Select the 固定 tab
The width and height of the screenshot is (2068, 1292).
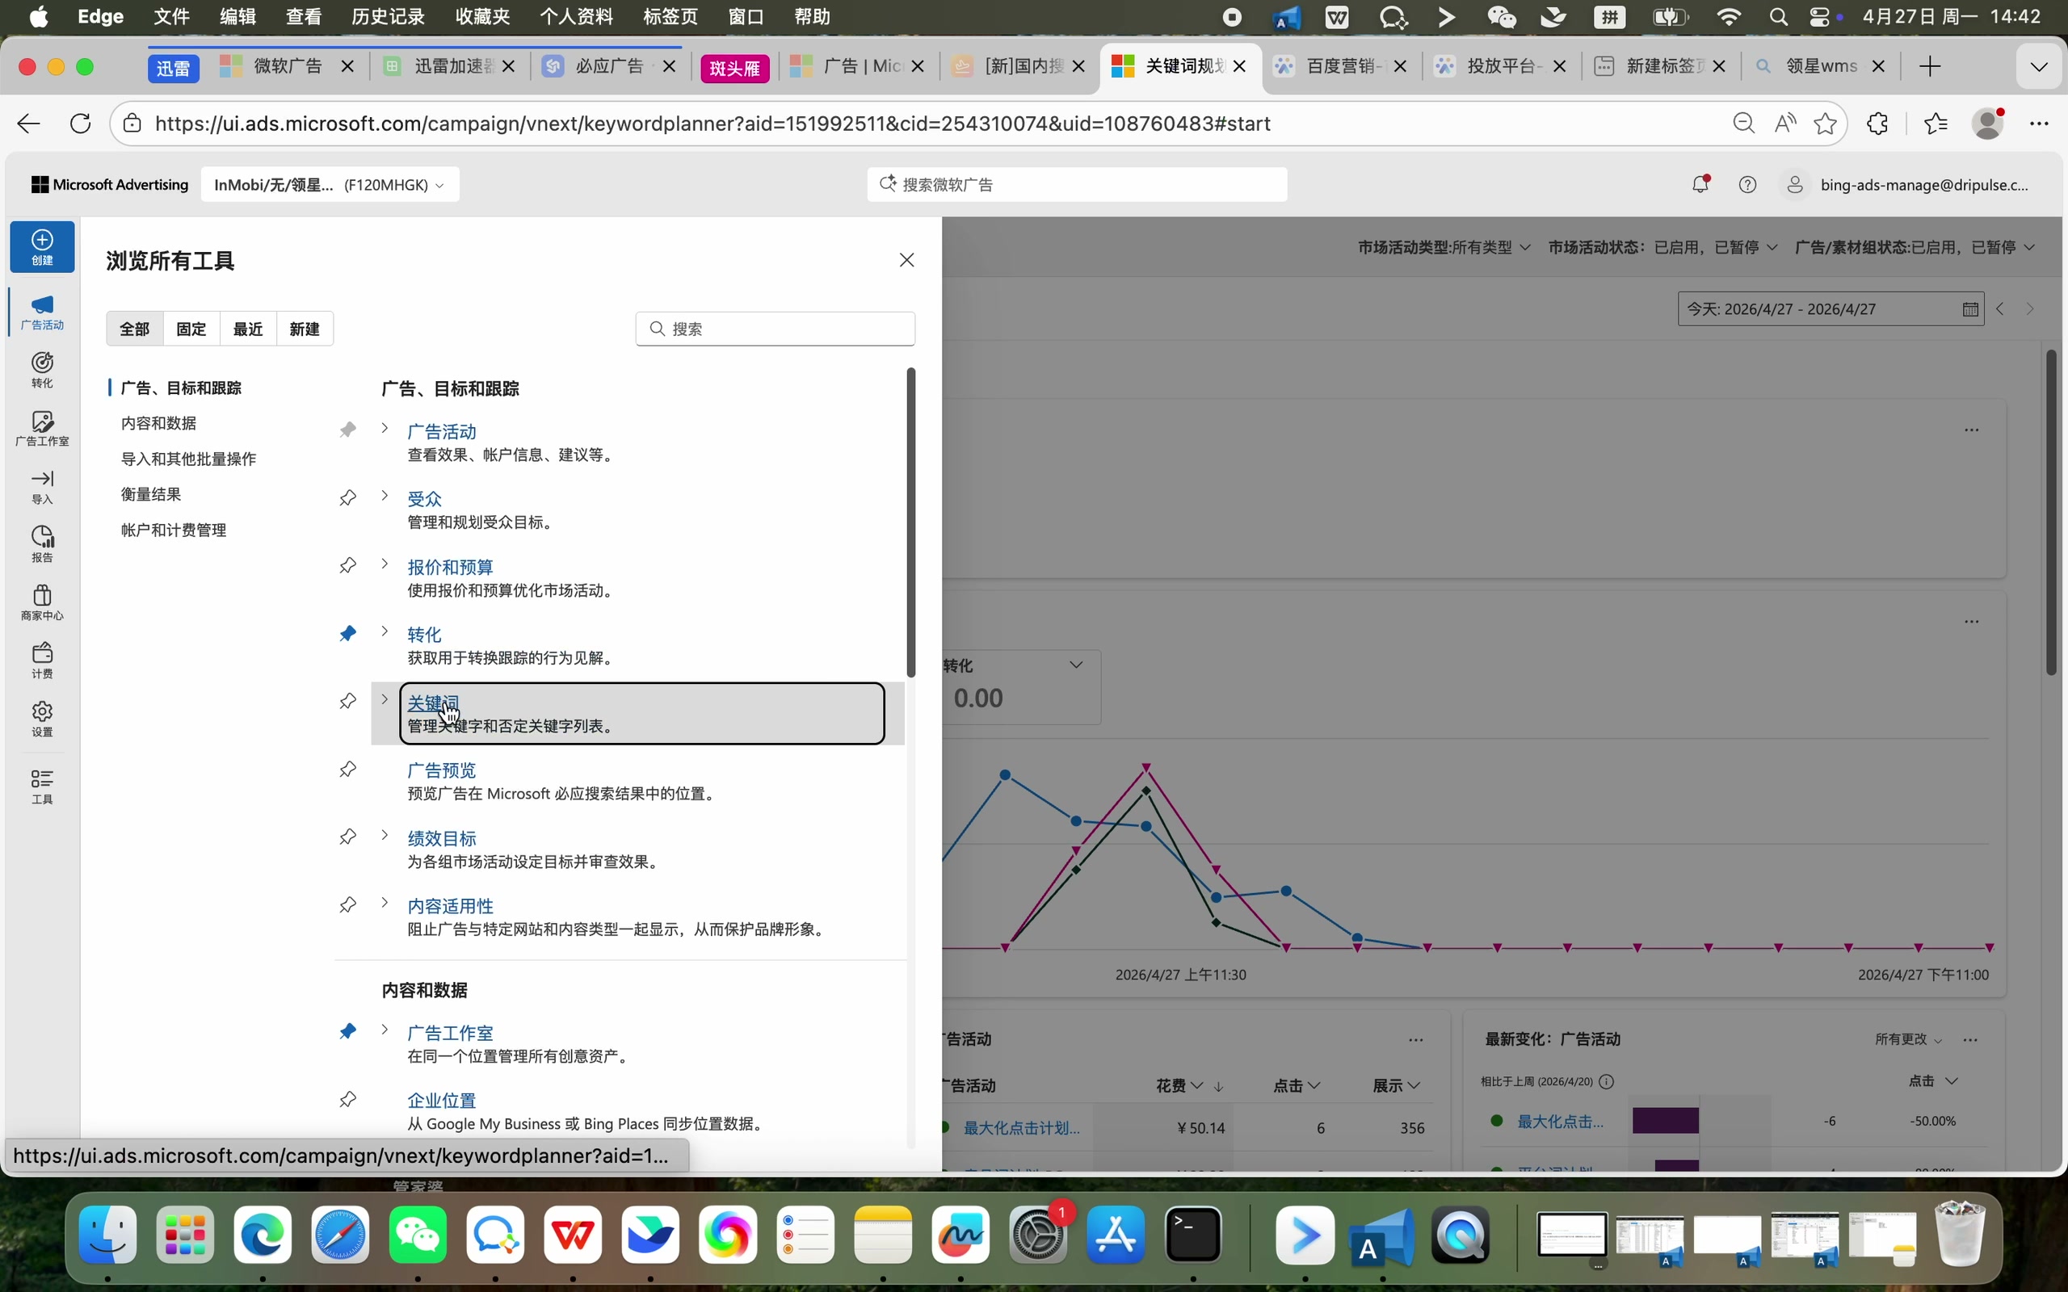(191, 329)
